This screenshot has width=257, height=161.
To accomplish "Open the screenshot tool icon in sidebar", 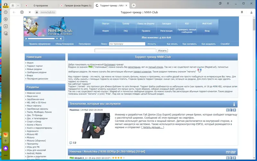I will click(x=5, y=34).
